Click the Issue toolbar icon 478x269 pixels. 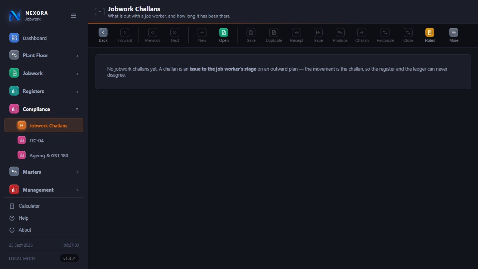click(x=318, y=33)
